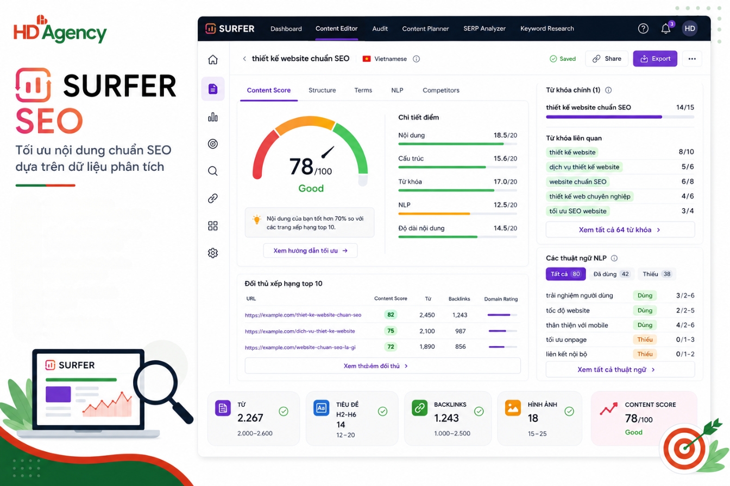Switch to the Structure tab
The image size is (730, 486).
click(x=322, y=90)
